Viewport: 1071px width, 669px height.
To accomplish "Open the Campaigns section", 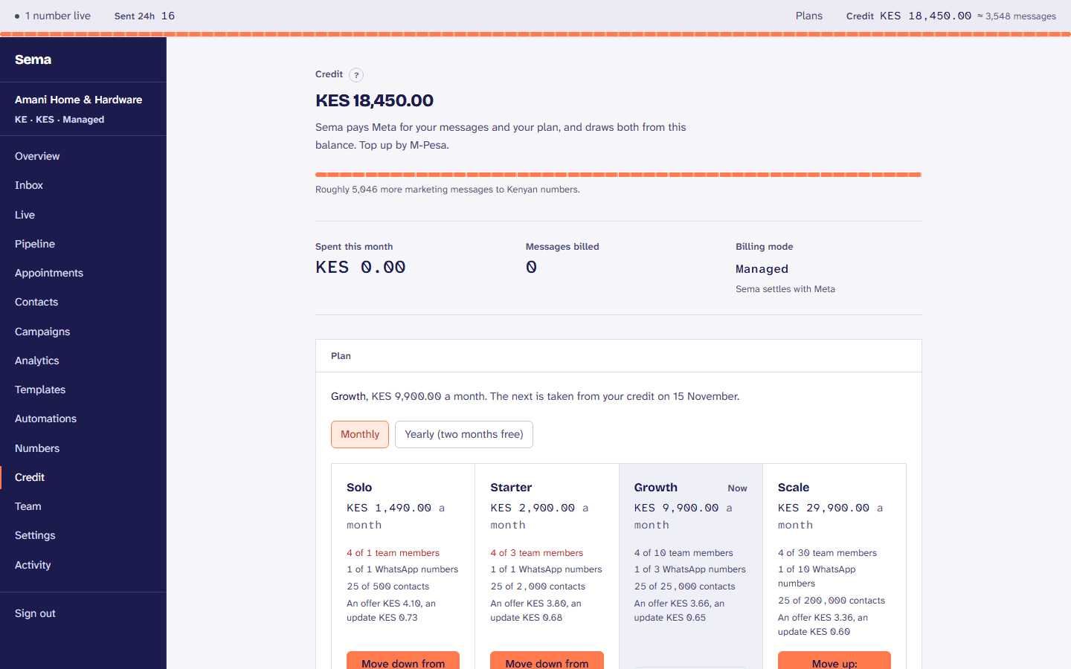I will coord(42,332).
